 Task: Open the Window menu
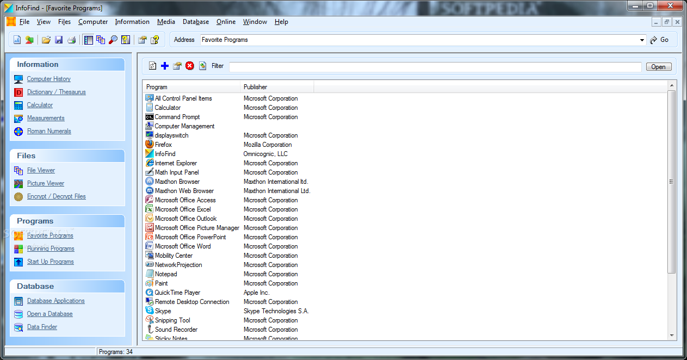[x=255, y=22]
